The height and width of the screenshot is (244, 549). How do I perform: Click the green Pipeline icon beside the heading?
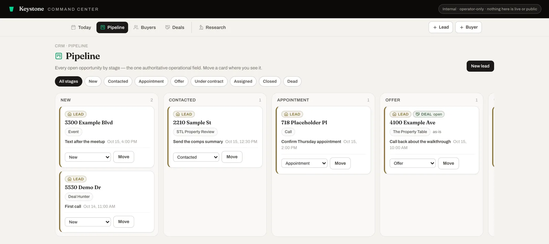tap(59, 56)
